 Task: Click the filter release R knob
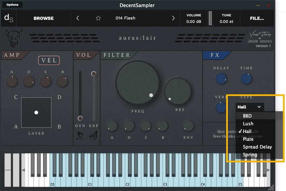pyautogui.click(x=162, y=126)
